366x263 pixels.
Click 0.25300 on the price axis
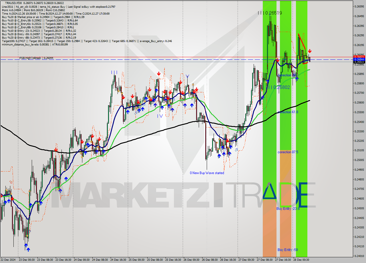(359, 131)
